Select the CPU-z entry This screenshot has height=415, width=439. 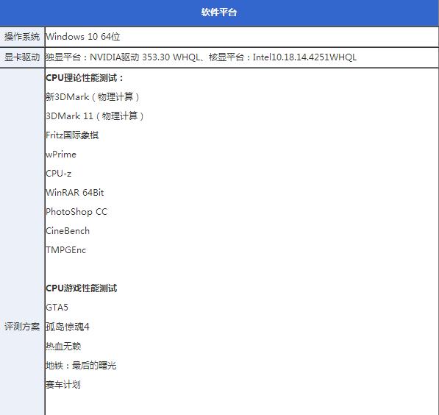[59, 174]
